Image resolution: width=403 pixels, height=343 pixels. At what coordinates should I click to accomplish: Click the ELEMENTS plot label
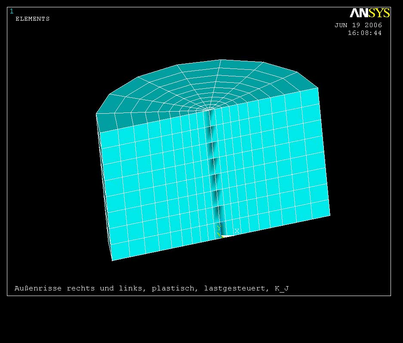coord(32,19)
